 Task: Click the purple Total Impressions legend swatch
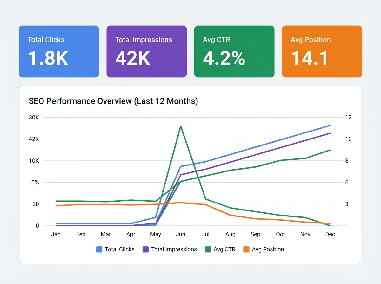[x=146, y=249]
